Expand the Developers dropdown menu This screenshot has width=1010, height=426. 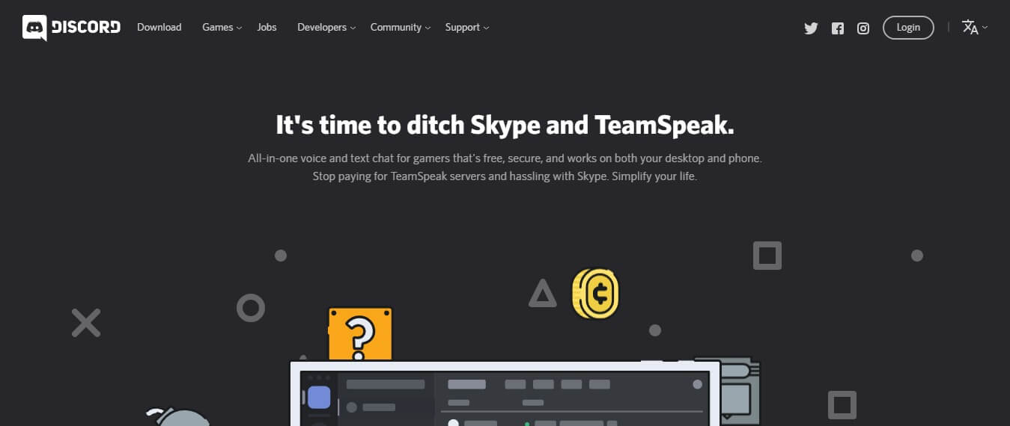tap(326, 27)
